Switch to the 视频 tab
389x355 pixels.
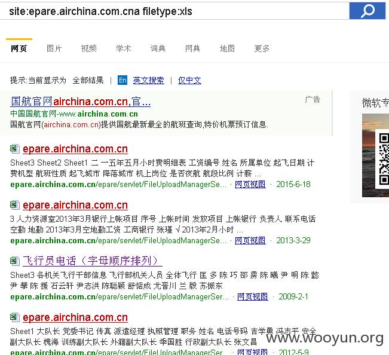pos(89,48)
